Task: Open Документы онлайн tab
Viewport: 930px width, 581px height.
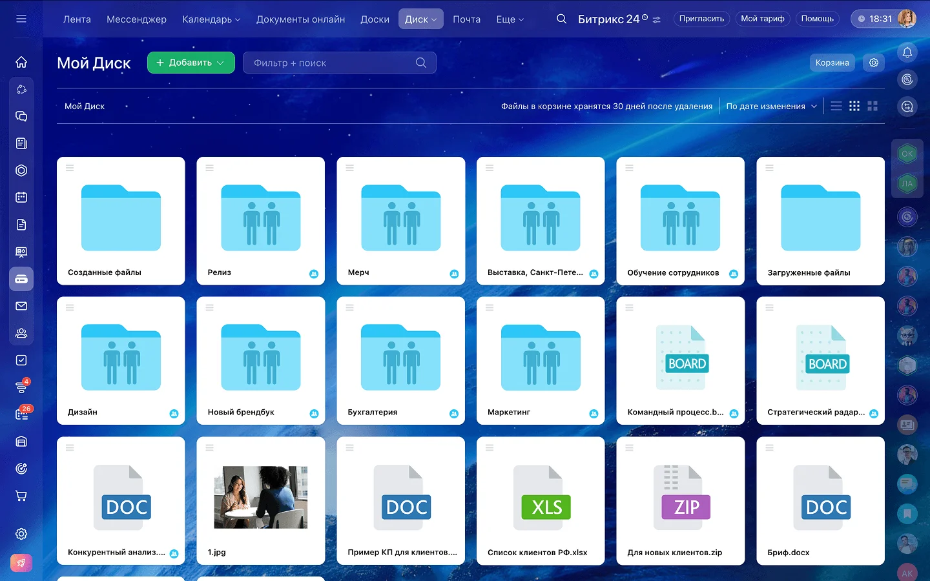Action: (x=301, y=19)
